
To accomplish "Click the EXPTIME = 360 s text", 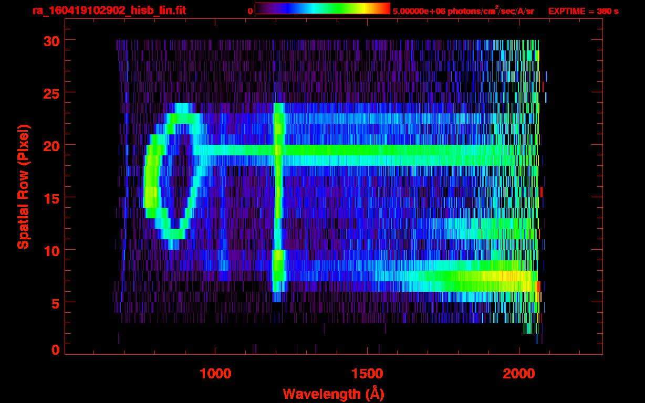I will pos(583,11).
